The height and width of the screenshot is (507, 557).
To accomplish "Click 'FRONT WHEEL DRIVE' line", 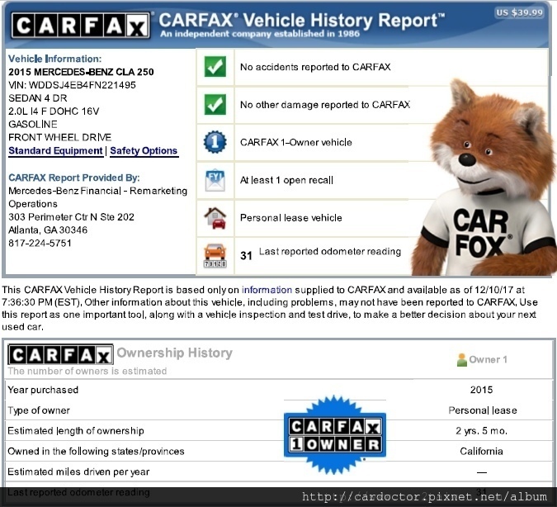I will (x=59, y=137).
